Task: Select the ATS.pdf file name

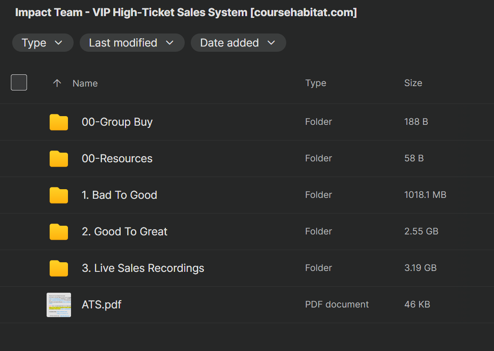Action: (102, 304)
